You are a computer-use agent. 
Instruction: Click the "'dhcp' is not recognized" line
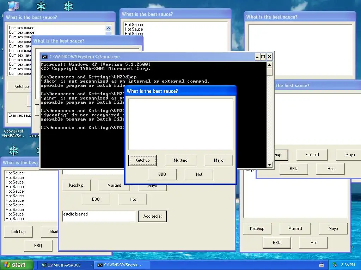pos(125,81)
